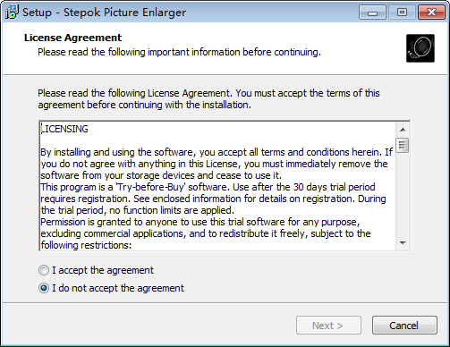Minimize the setup window
This screenshot has height=347, width=450.
coord(372,13)
